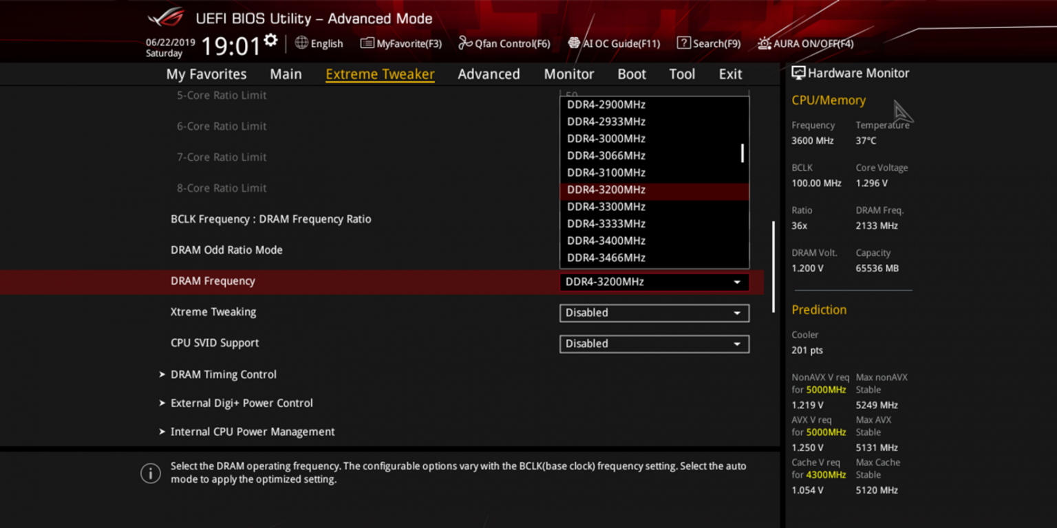Click the DRAM Frequency setting label
The width and height of the screenshot is (1057, 528).
pos(213,280)
